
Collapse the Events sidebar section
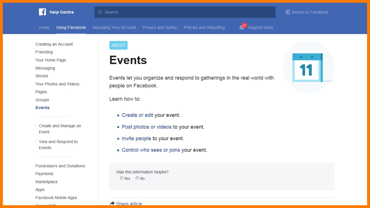pyautogui.click(x=42, y=108)
